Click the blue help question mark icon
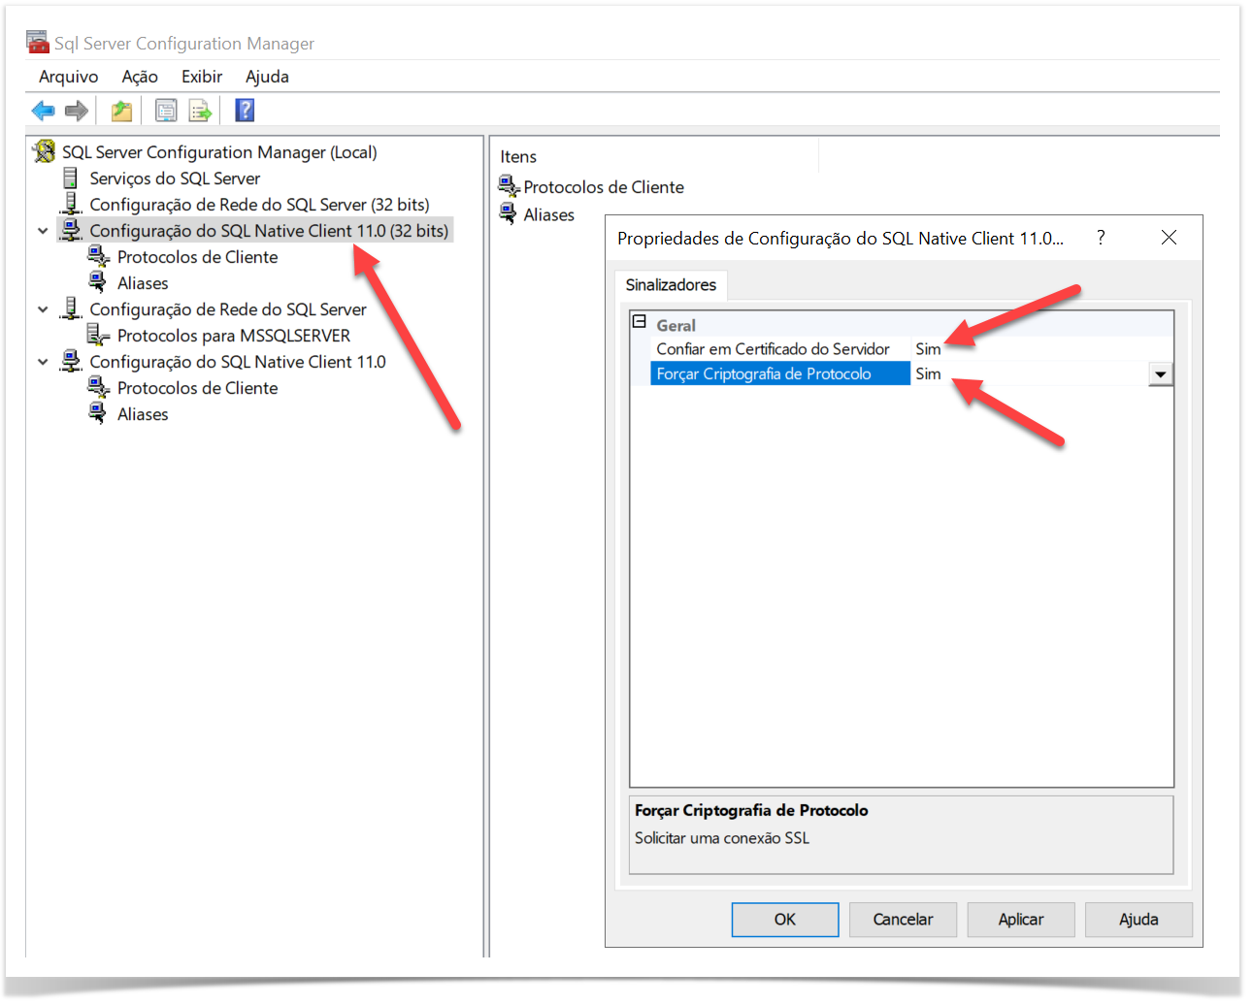 click(x=245, y=111)
